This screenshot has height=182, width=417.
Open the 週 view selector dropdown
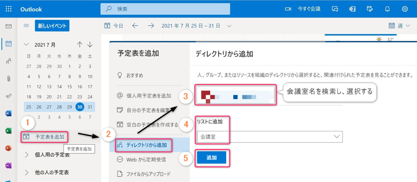pos(399,26)
